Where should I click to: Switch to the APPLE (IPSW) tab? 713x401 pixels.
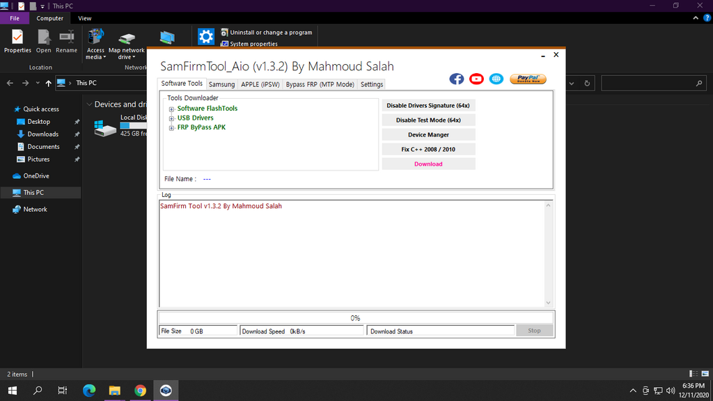click(260, 84)
